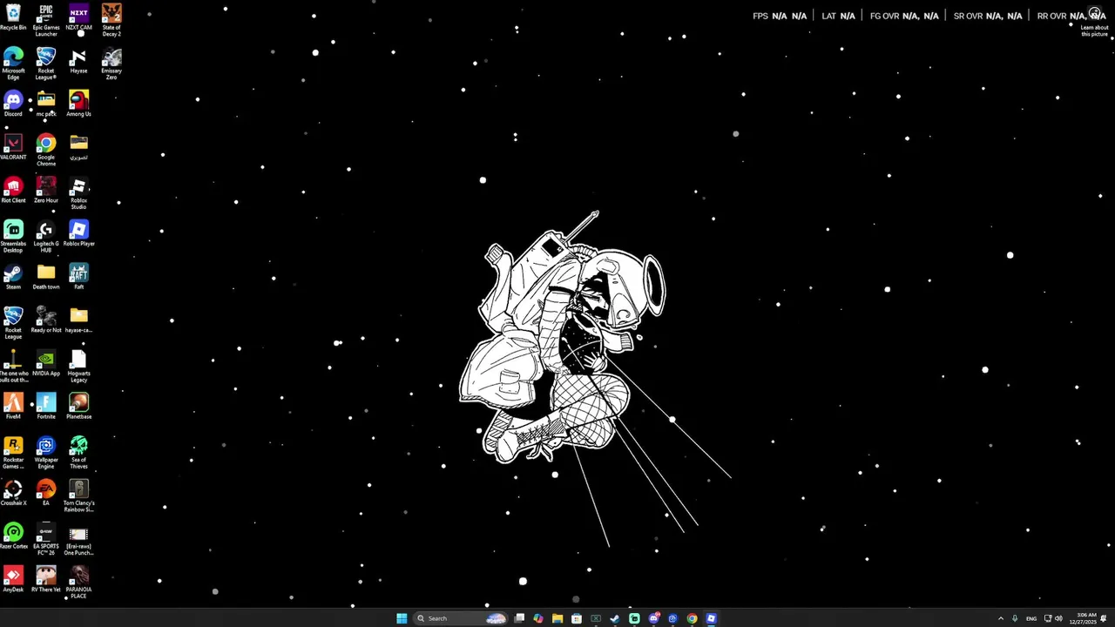This screenshot has height=627, width=1115.
Task: Select the Google Chrome desktop shortcut
Action: coord(46,150)
